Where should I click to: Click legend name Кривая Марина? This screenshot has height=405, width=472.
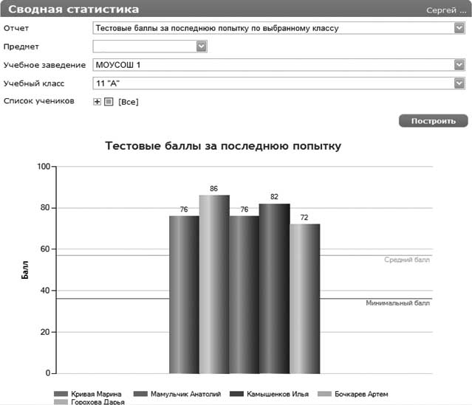(96, 394)
